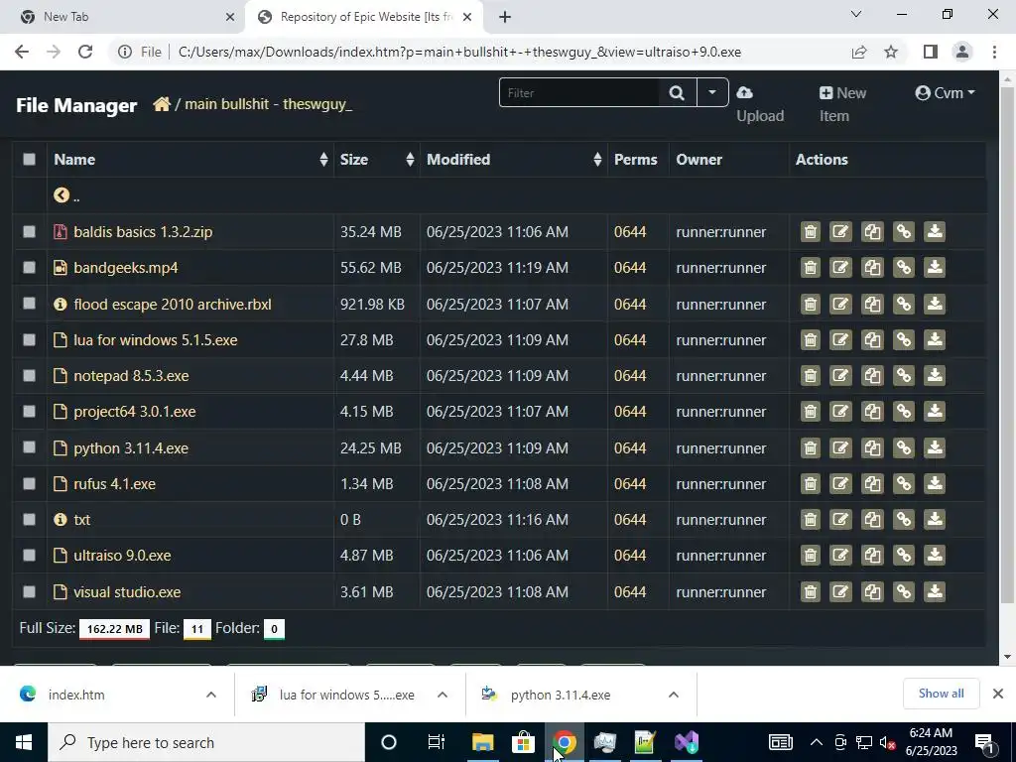The width and height of the screenshot is (1016, 762).
Task: Rename lua for windows 5.1.5.exe with edit icon
Action: 840,339
